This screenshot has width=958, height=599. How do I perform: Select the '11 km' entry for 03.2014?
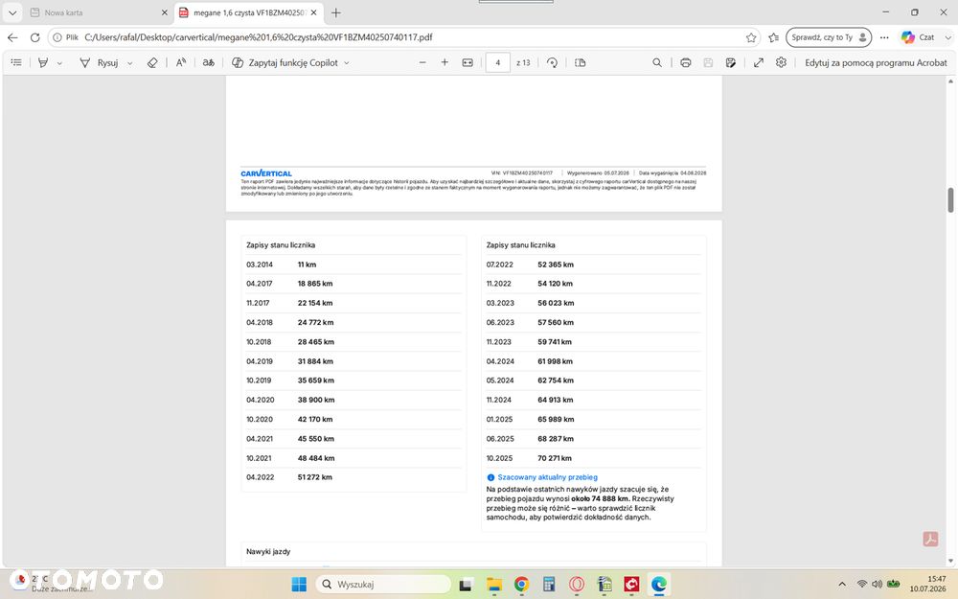click(x=307, y=265)
